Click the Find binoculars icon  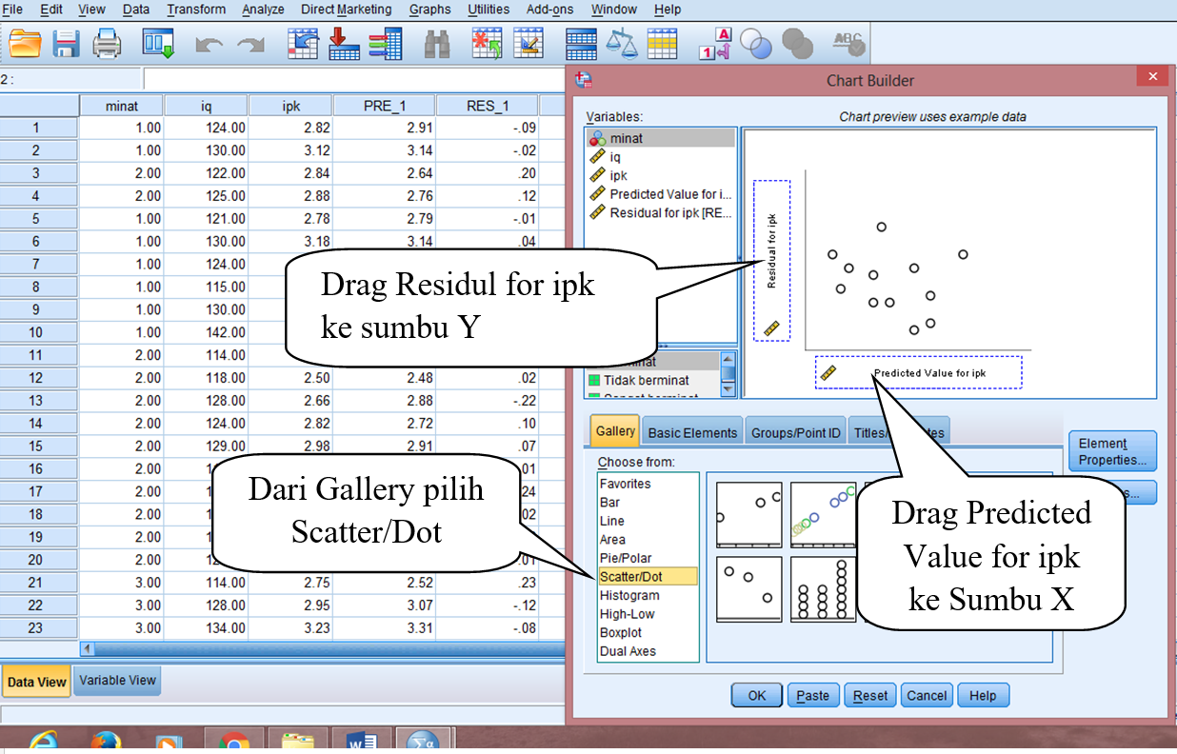[x=437, y=44]
